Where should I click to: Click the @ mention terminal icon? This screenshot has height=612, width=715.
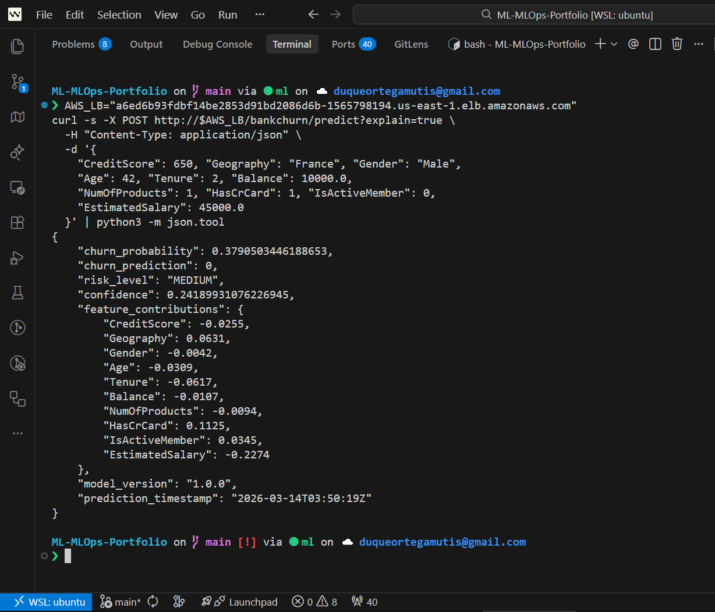point(633,44)
